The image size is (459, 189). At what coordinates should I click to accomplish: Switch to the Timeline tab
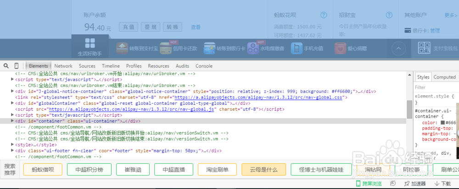click(111, 66)
